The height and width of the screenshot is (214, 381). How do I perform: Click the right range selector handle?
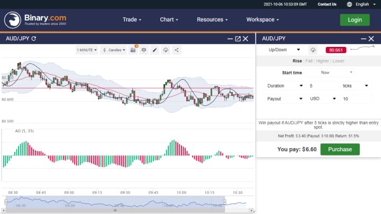pos(225,202)
